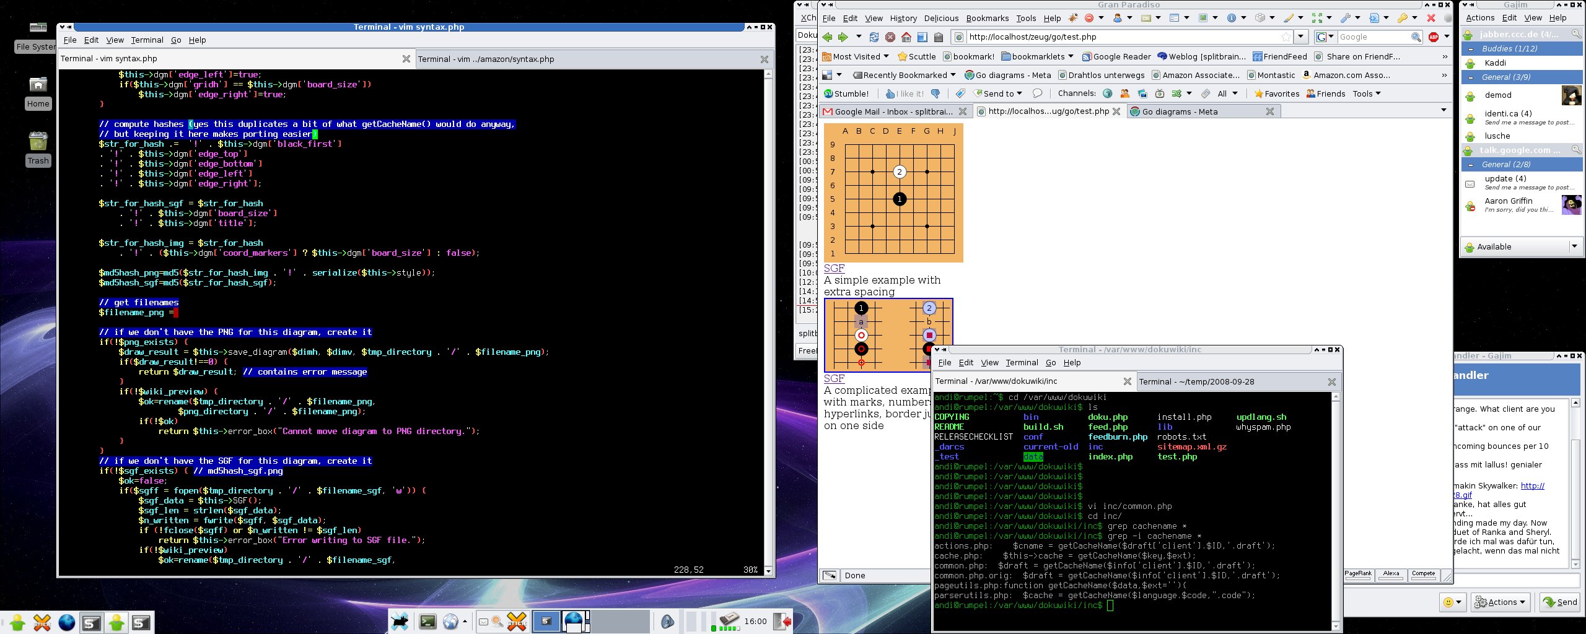Click the search magnifier in Google box
This screenshot has width=1586, height=634.
(x=1416, y=37)
